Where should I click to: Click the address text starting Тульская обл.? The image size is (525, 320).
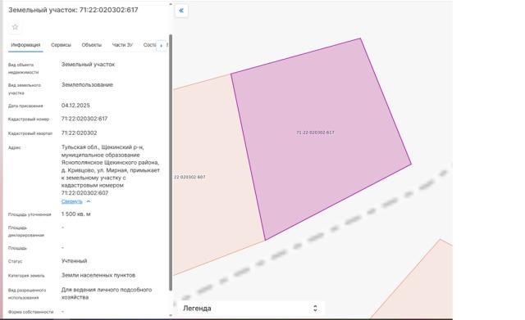111,170
